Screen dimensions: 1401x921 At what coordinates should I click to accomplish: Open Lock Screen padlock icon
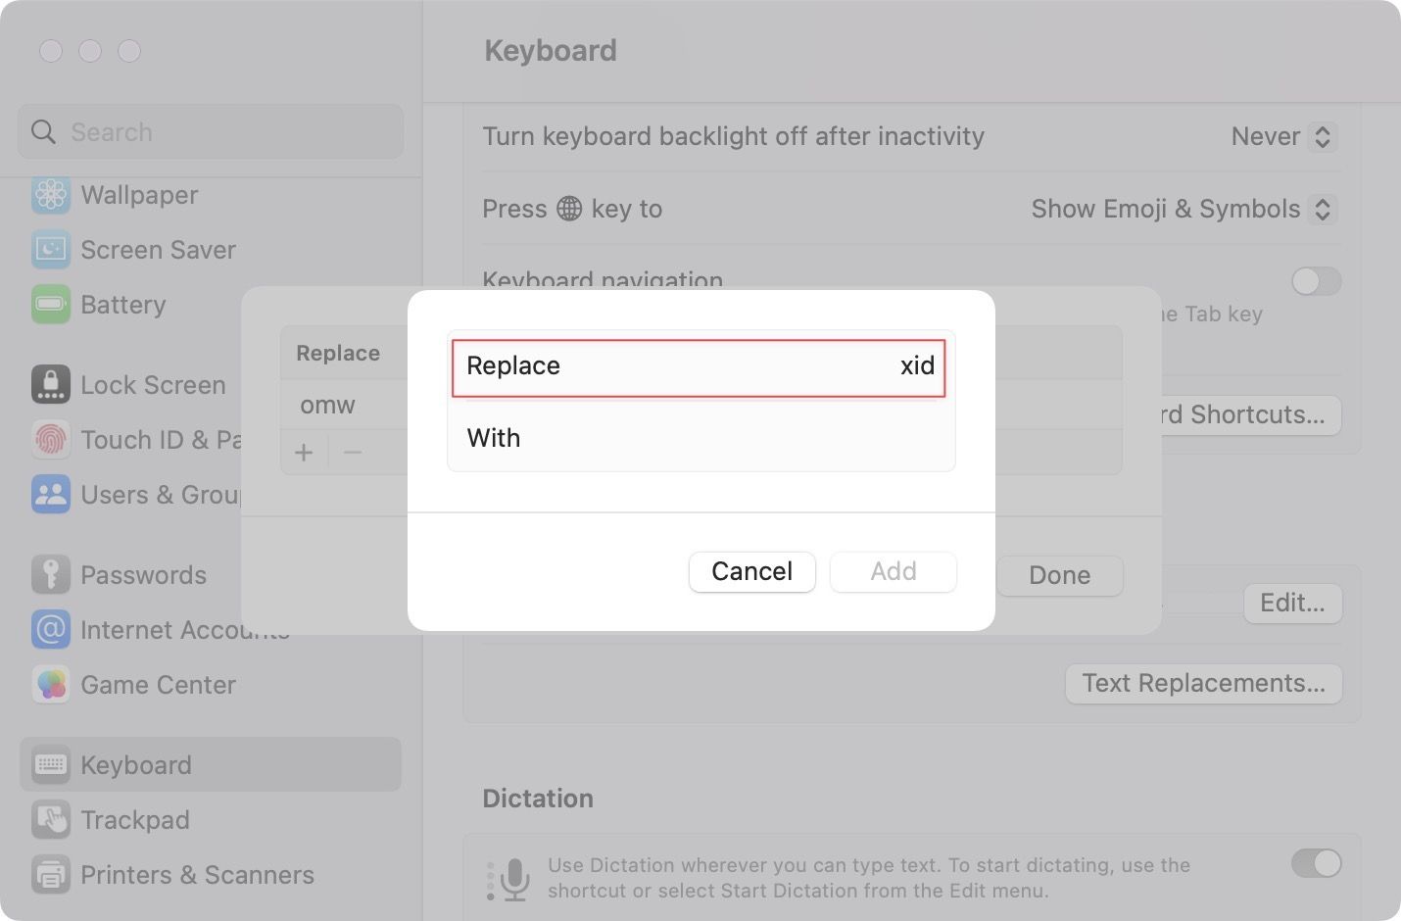pyautogui.click(x=51, y=385)
